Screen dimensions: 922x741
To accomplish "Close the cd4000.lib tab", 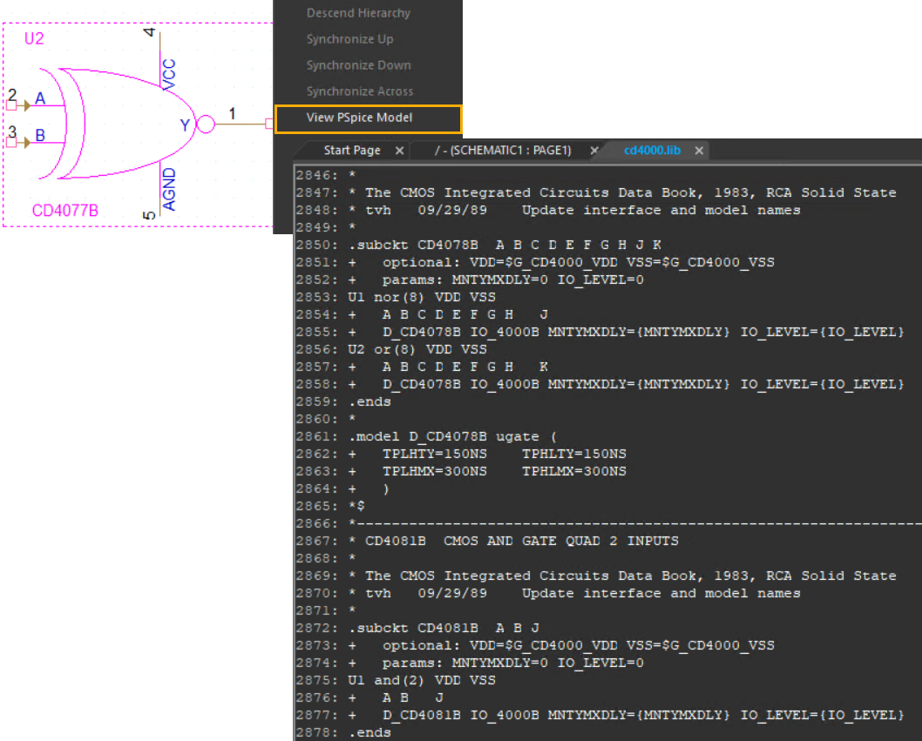I will point(699,151).
